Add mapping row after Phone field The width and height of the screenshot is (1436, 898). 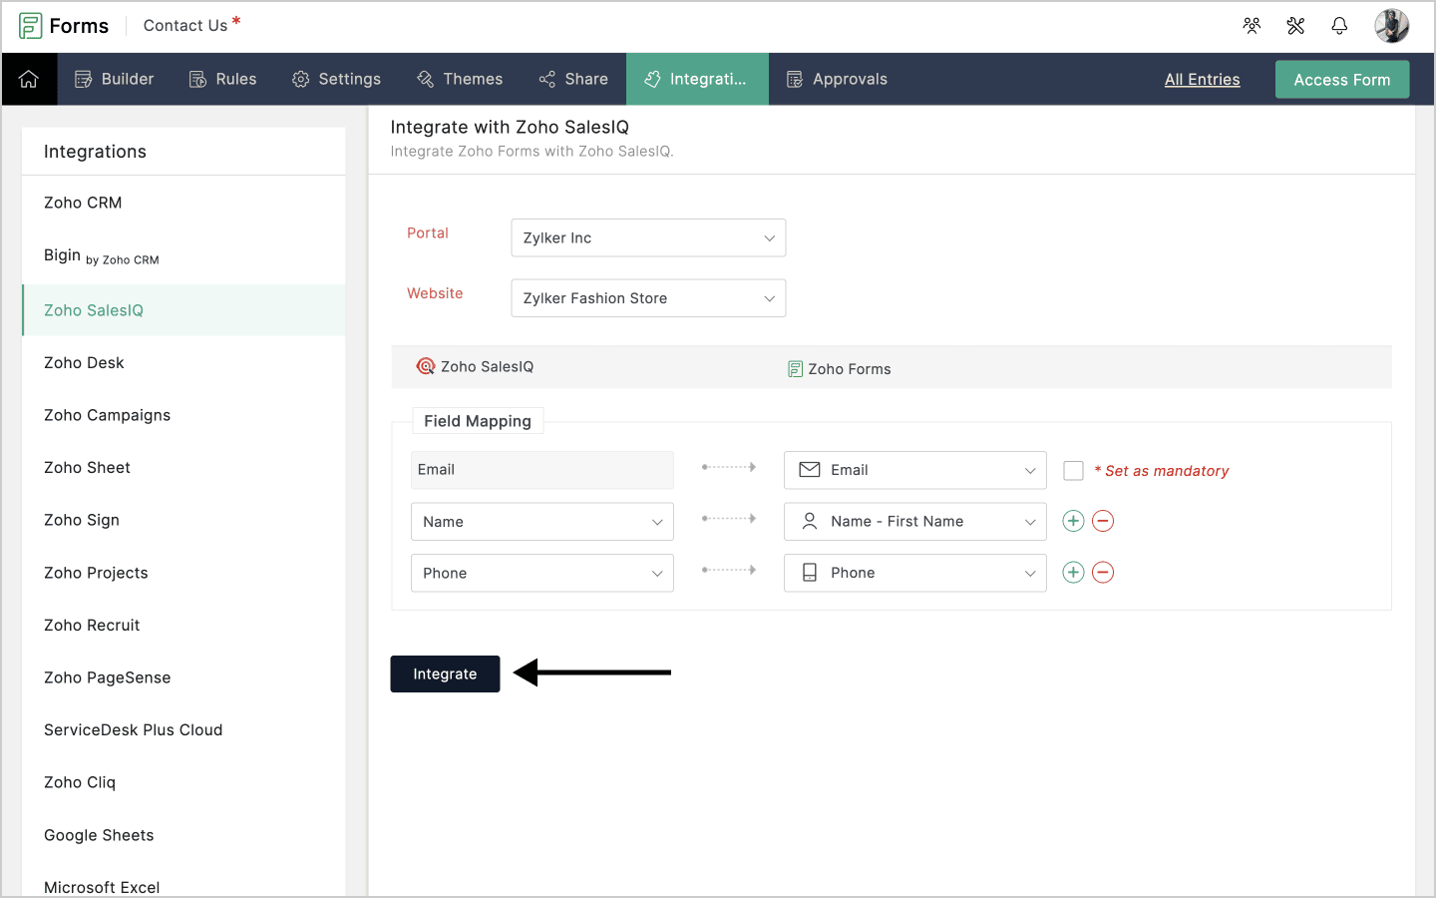click(1073, 573)
